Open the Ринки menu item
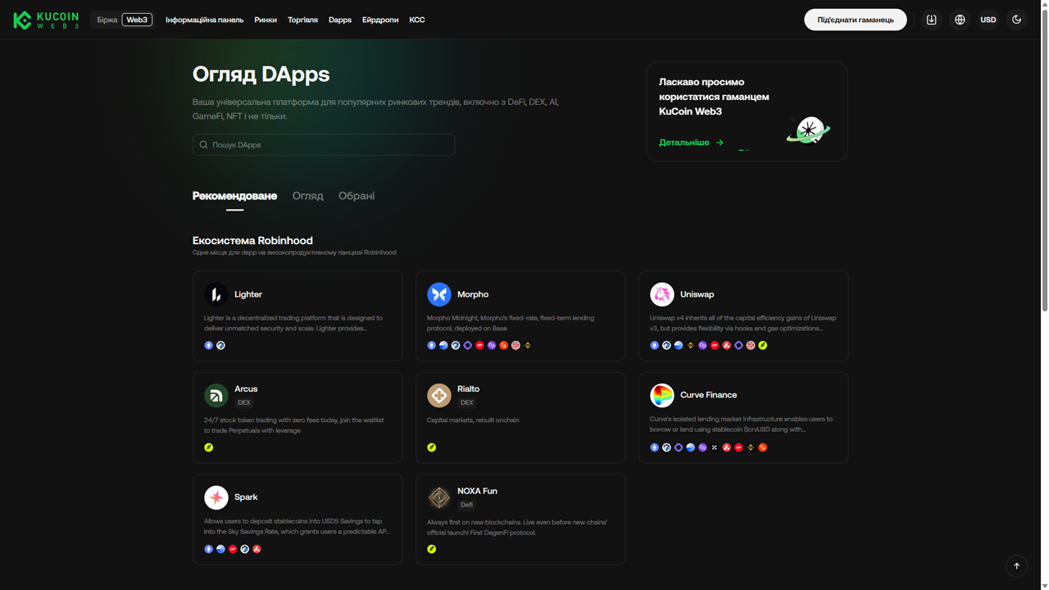The height and width of the screenshot is (590, 1049). coord(266,20)
